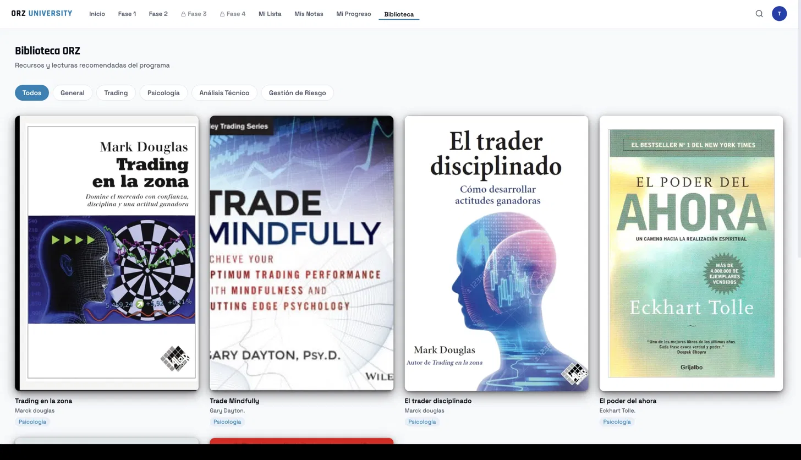Go to Inicio in the navigation
The image size is (801, 460).
tap(97, 14)
